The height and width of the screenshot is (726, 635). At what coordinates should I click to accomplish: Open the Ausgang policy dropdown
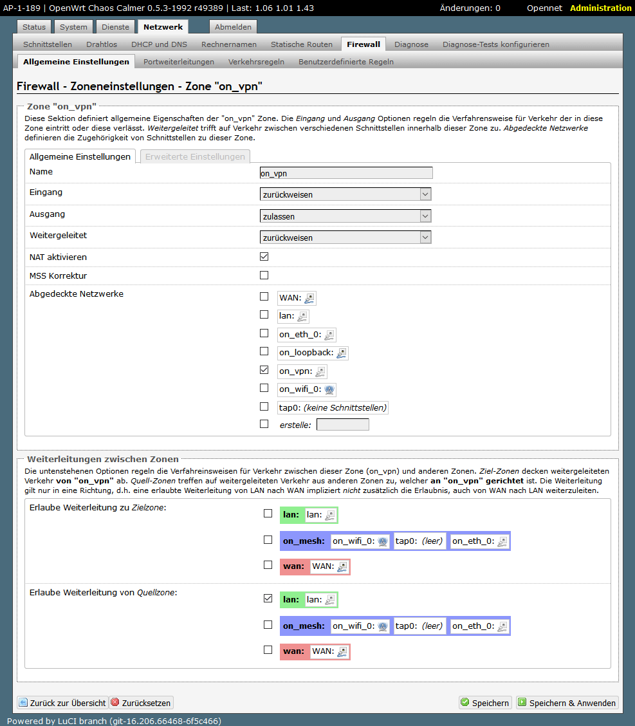[345, 217]
